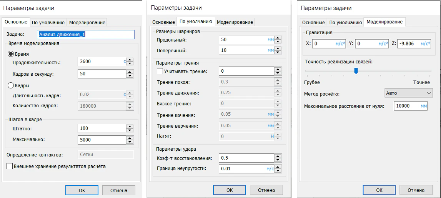
Task: Click the Z gravity unit м/с² label
Action: click(x=425, y=44)
